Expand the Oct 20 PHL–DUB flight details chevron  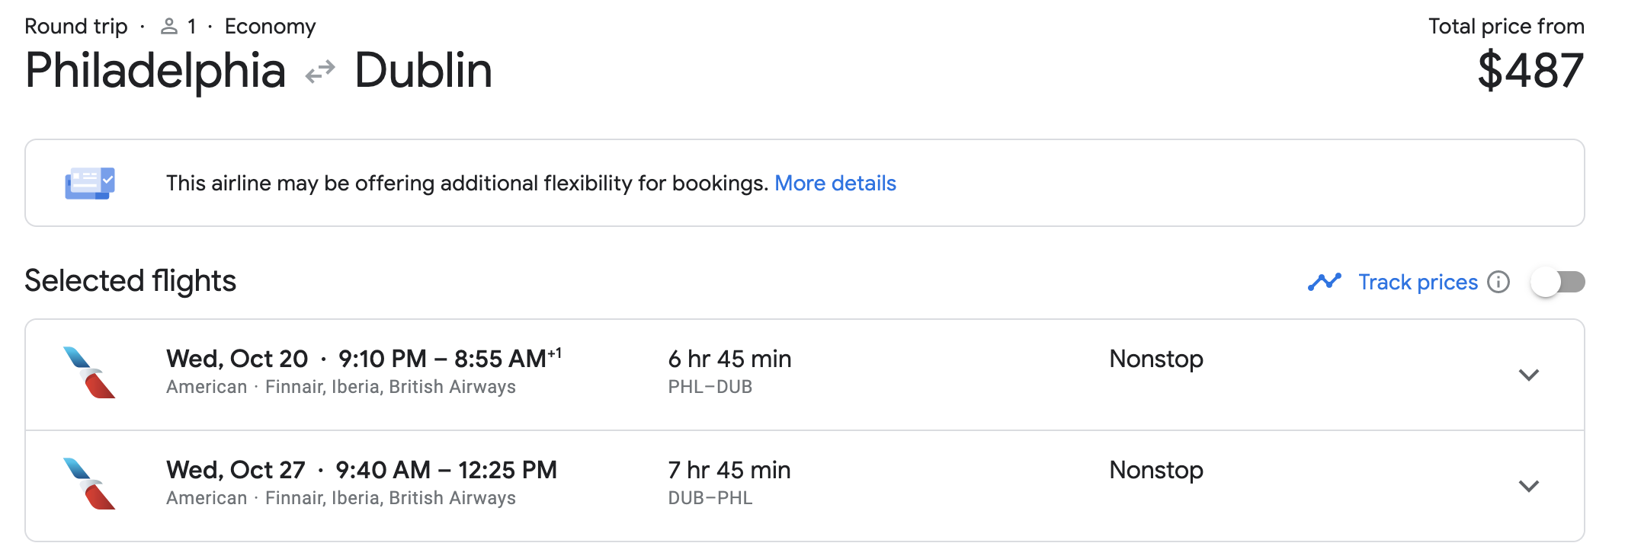pyautogui.click(x=1527, y=375)
